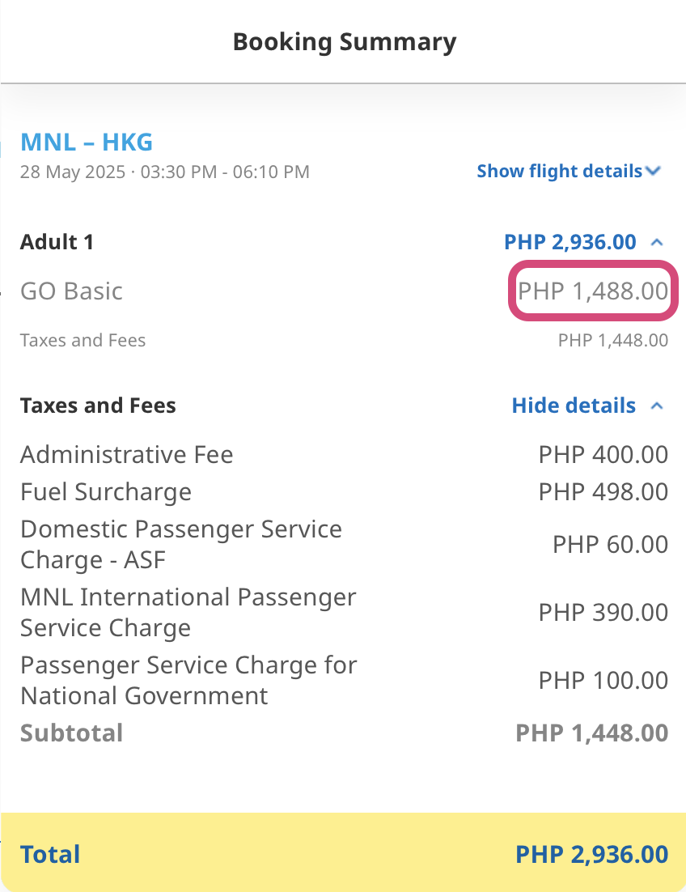Click the up-arrow icon next to Adult 1 price
The width and height of the screenshot is (686, 892).
coord(658,242)
